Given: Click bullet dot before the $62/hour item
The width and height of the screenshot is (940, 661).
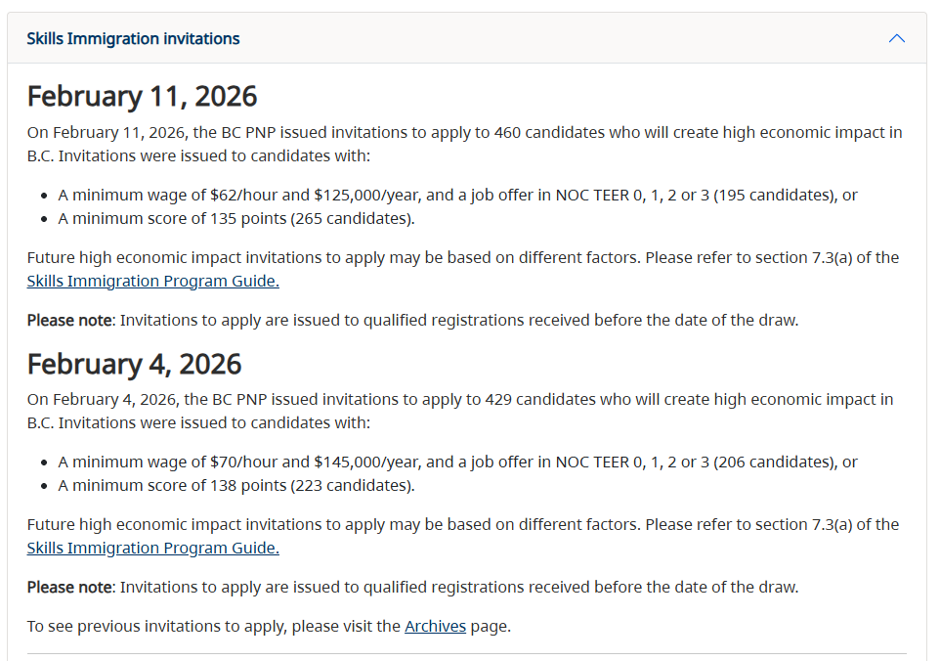Looking at the screenshot, I should click(45, 196).
